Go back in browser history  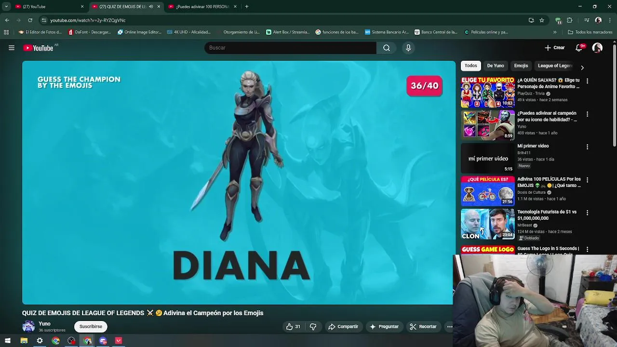(x=7, y=20)
